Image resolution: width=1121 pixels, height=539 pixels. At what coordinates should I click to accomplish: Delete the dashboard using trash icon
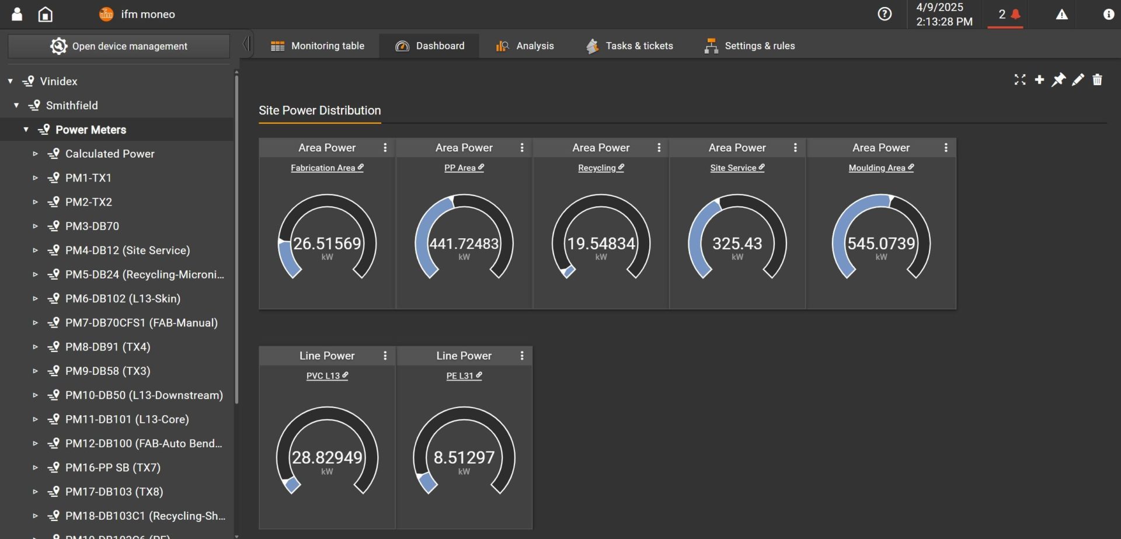tap(1097, 80)
